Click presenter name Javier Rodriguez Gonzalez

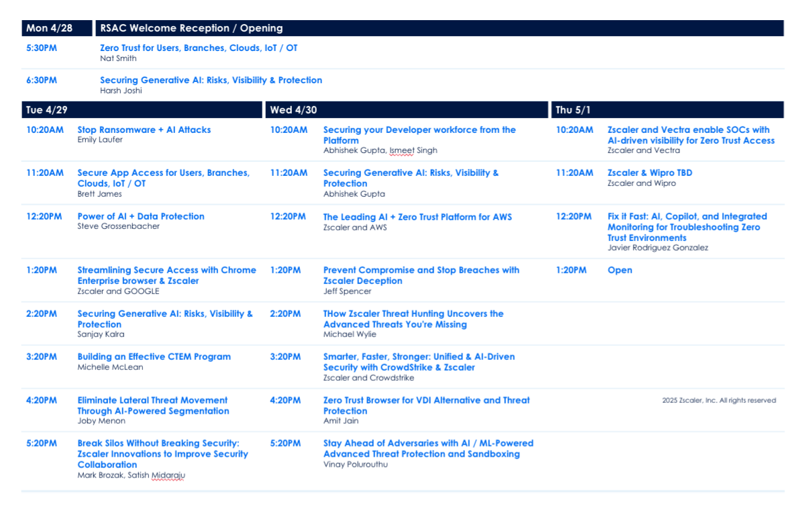pos(658,248)
